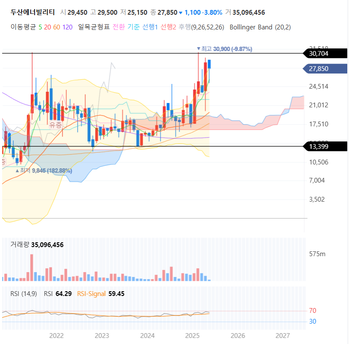Click the 30,704 upper price line tag

tap(325, 53)
